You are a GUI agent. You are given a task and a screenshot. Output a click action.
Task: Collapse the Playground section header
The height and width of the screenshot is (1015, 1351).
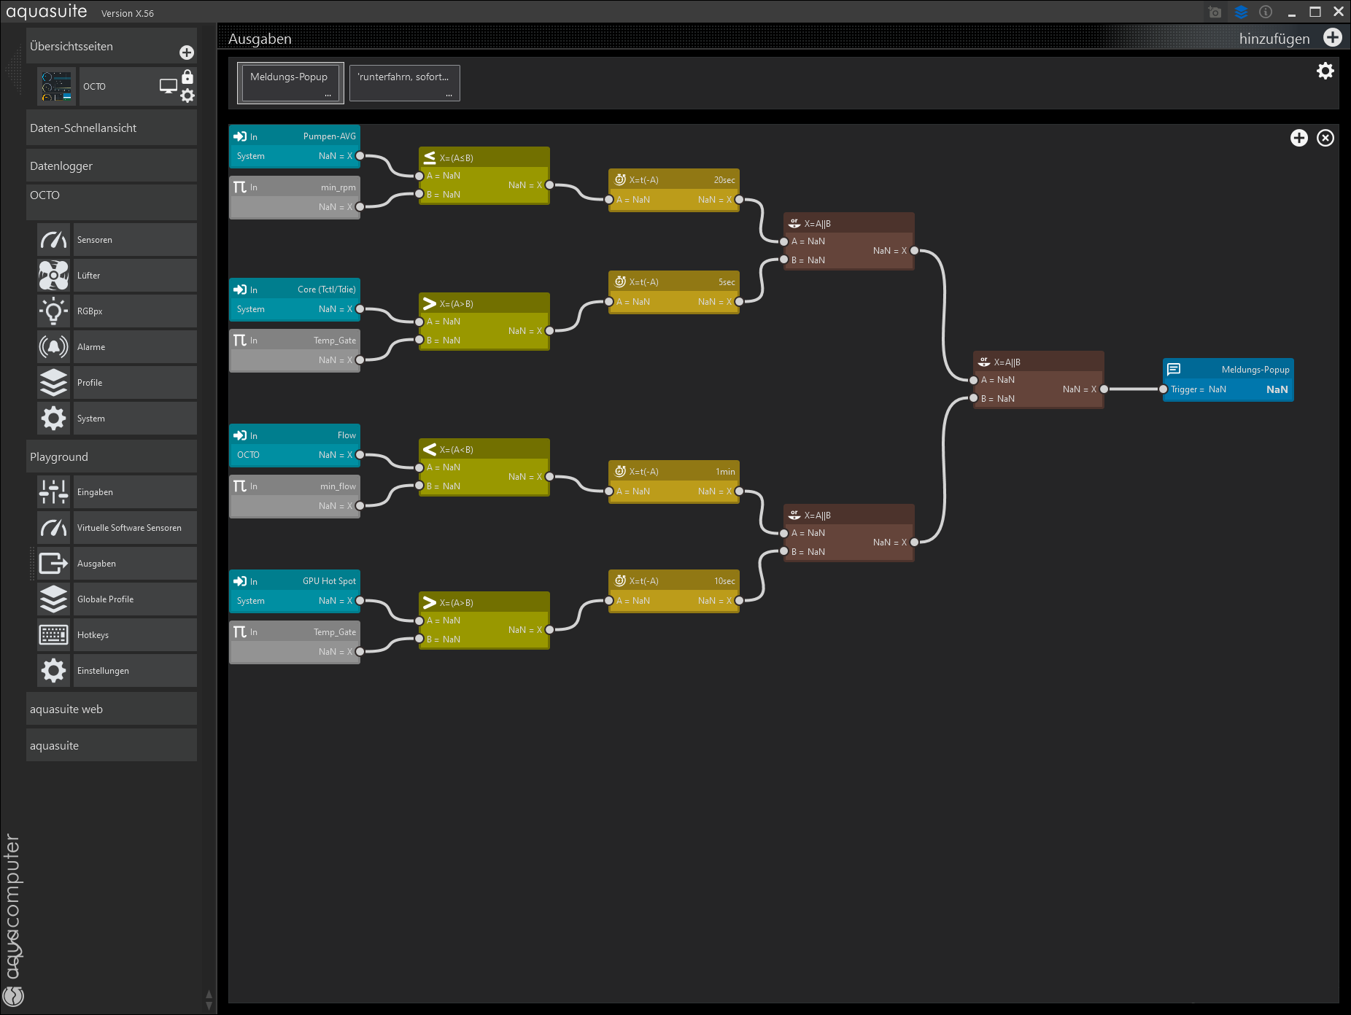click(111, 457)
